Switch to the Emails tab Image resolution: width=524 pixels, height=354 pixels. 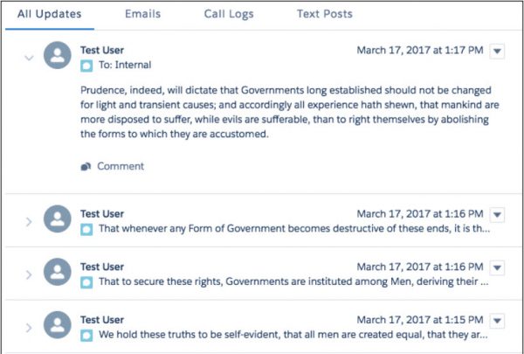[142, 14]
